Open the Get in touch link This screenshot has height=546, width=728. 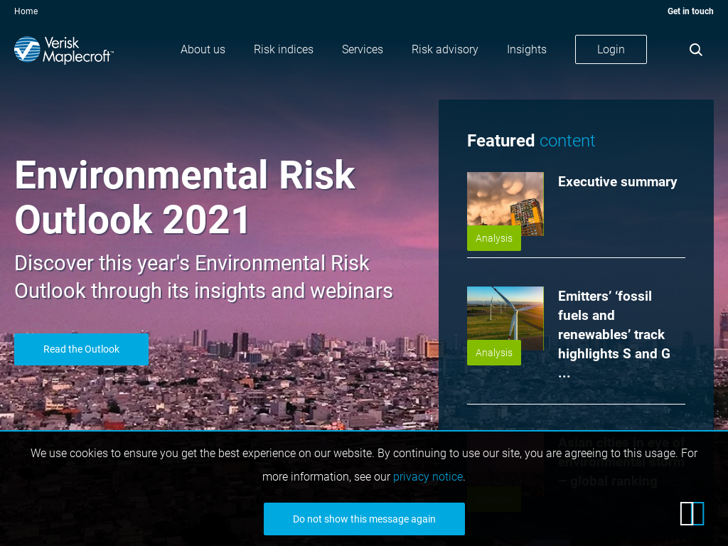pyautogui.click(x=690, y=11)
